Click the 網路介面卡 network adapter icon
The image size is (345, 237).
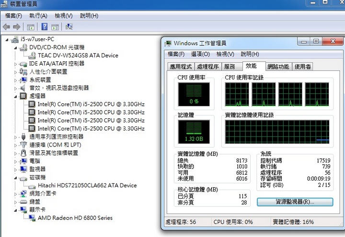(23, 194)
